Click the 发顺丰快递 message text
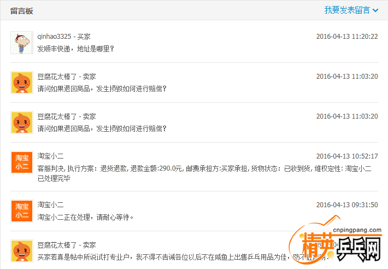The width and height of the screenshot is (388, 269). pos(75,49)
